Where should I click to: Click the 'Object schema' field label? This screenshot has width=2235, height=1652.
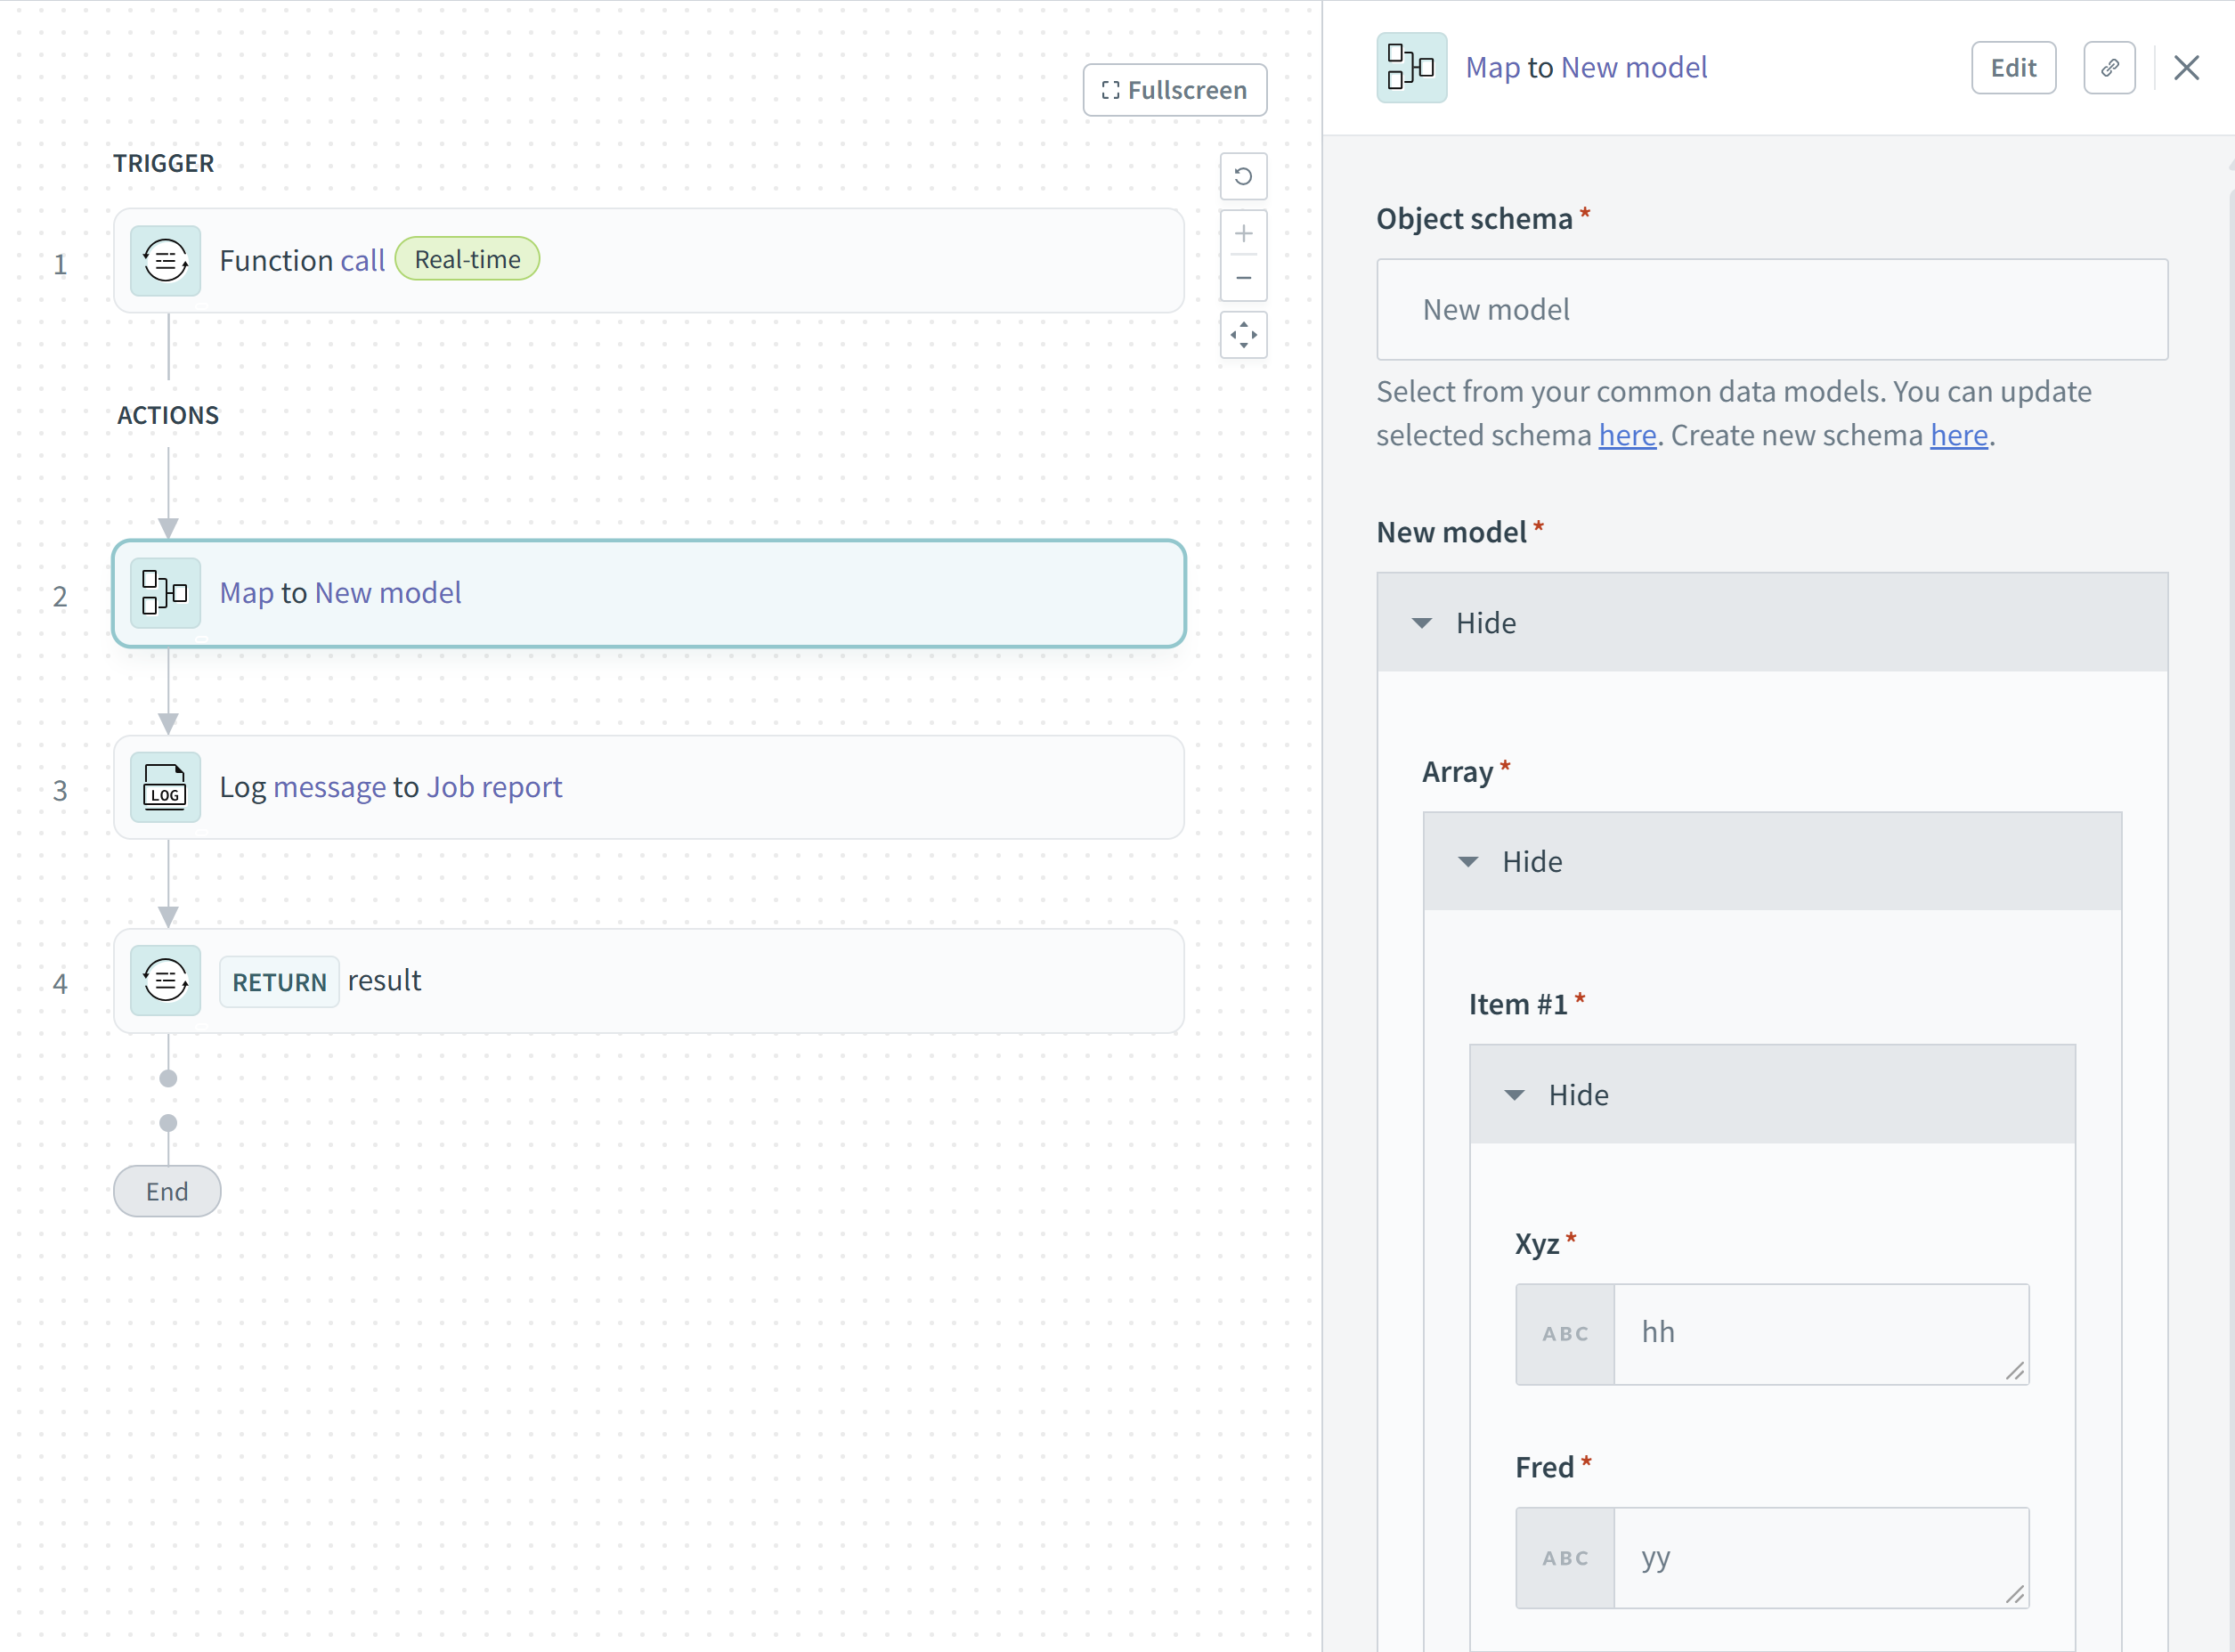click(x=1474, y=218)
